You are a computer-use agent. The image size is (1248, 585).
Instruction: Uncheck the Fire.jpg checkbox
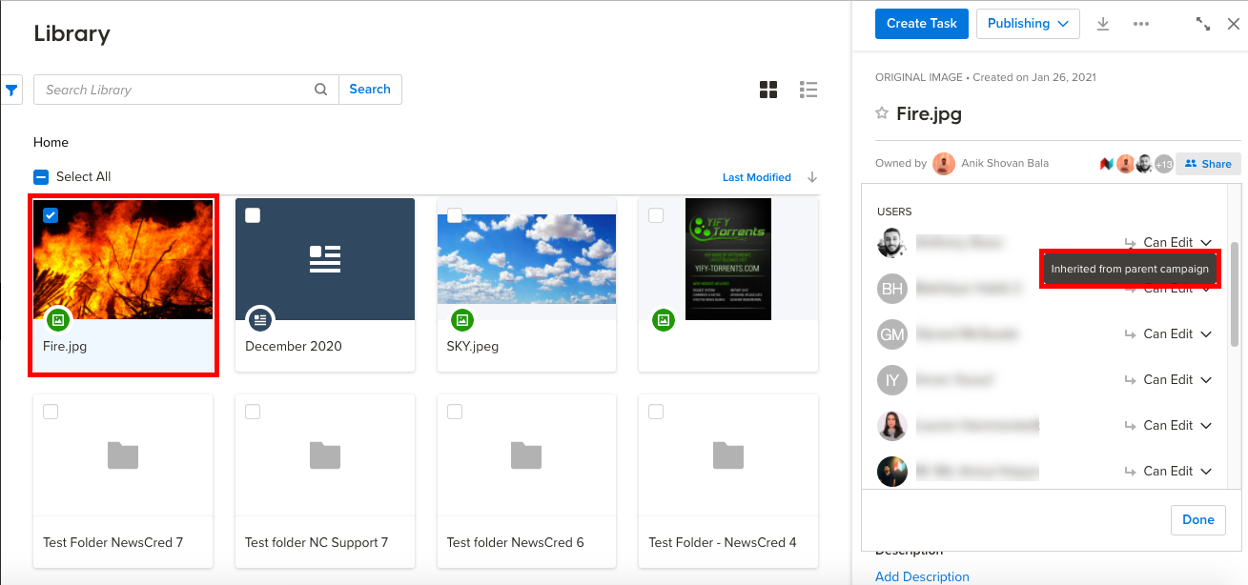tap(51, 215)
